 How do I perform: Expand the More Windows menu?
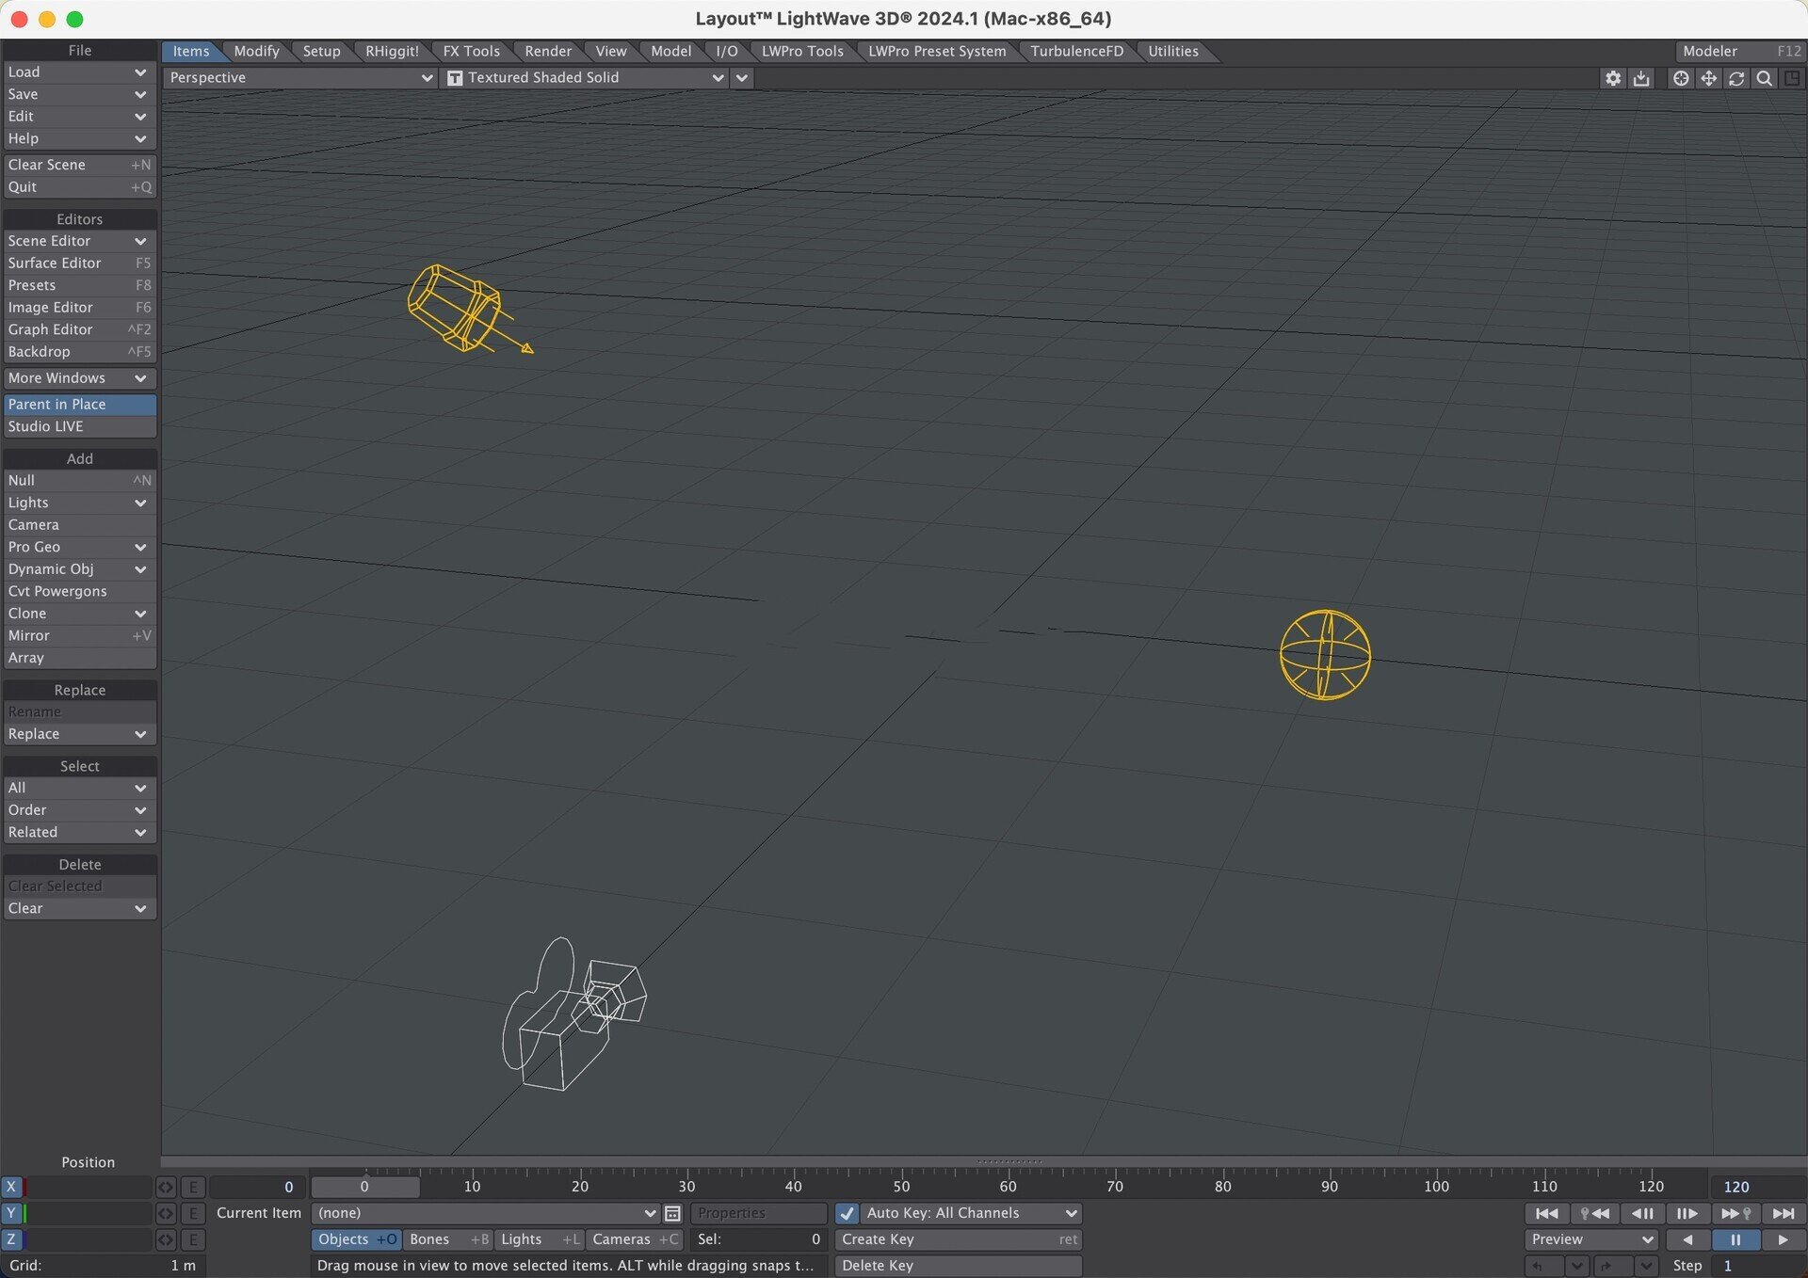pyautogui.click(x=79, y=377)
